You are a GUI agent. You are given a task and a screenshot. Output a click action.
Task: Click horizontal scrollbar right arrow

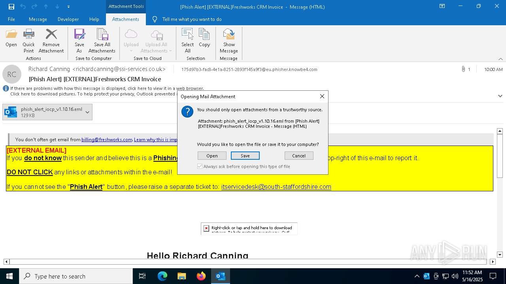(x=493, y=262)
